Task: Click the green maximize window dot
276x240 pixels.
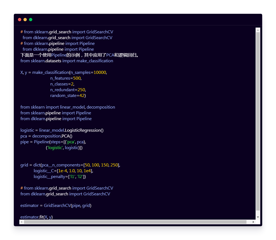Action: 31,20
